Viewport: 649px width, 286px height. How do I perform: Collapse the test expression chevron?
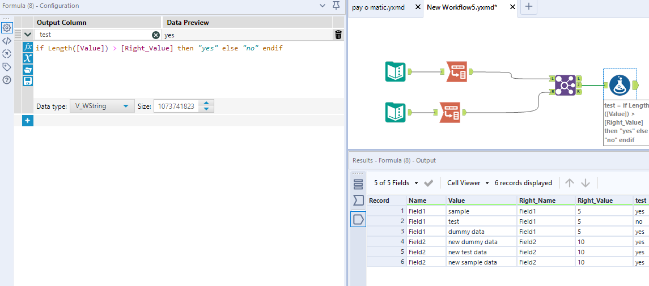point(27,35)
